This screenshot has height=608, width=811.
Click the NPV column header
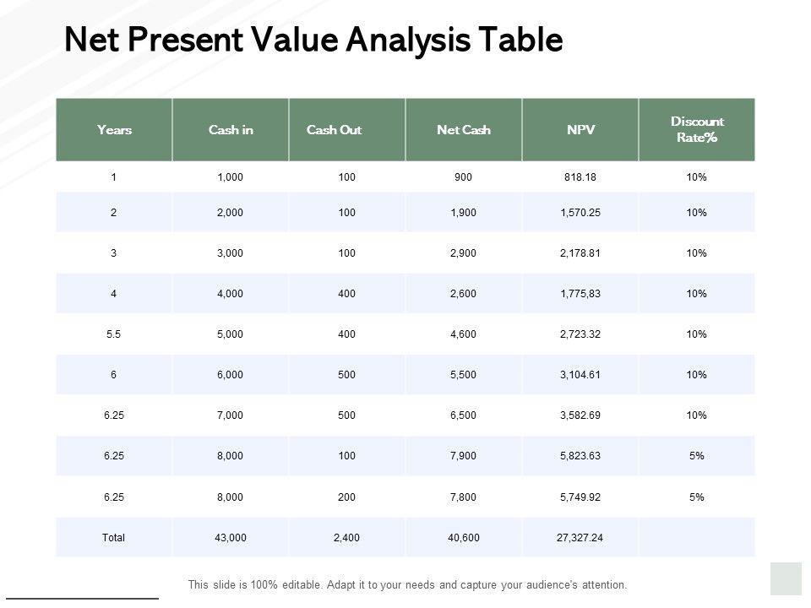[x=580, y=130]
